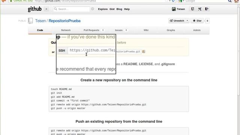Screen dimensions: 240x135
Task: Open the RepositorioPrueba repository link
Action: [64, 21]
